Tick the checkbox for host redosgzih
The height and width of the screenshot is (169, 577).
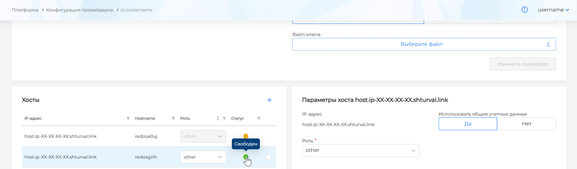[x=268, y=157]
